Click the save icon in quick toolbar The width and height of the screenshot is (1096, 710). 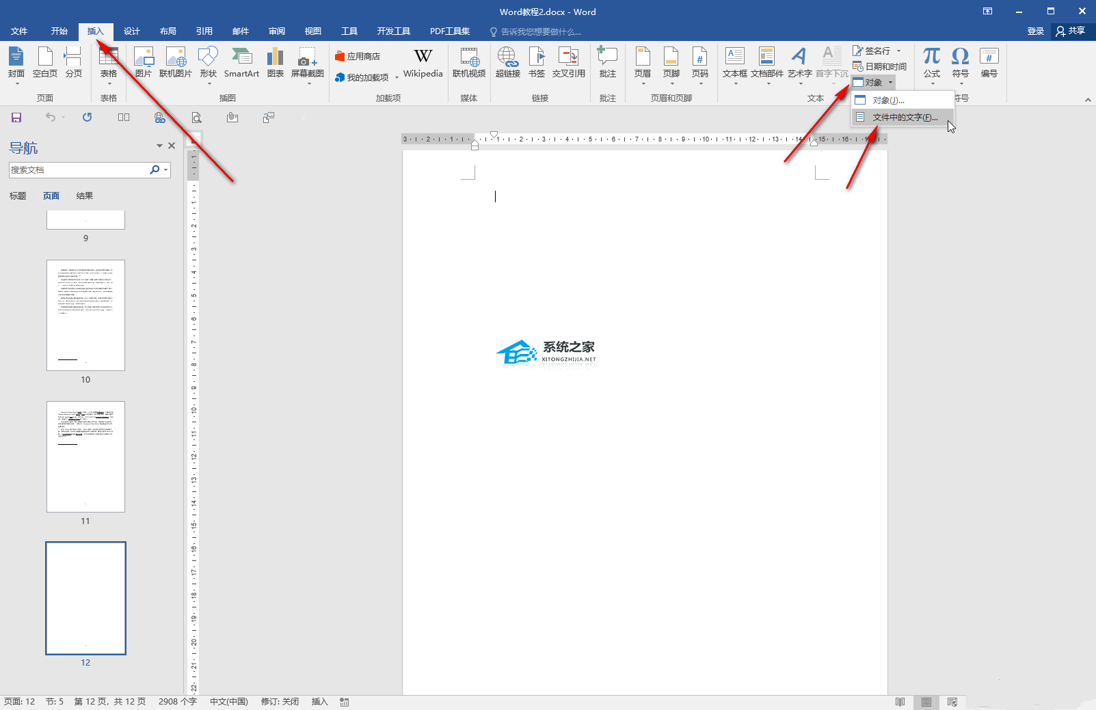click(x=16, y=118)
